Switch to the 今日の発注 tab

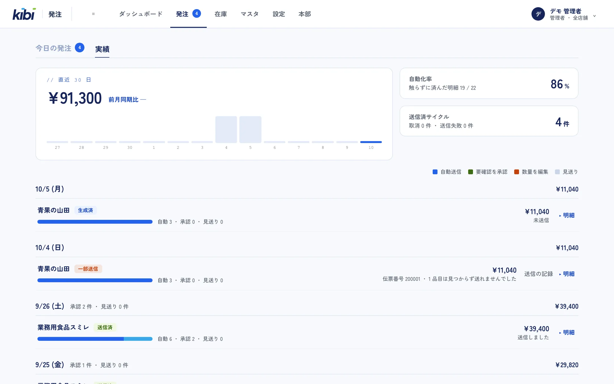[60, 48]
